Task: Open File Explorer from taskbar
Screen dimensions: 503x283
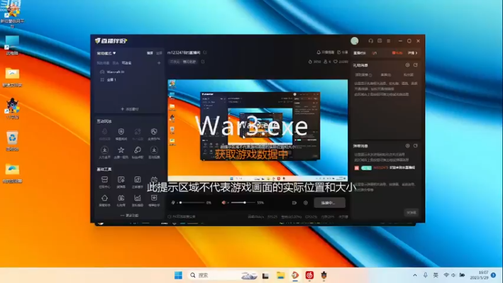Action: pos(280,275)
